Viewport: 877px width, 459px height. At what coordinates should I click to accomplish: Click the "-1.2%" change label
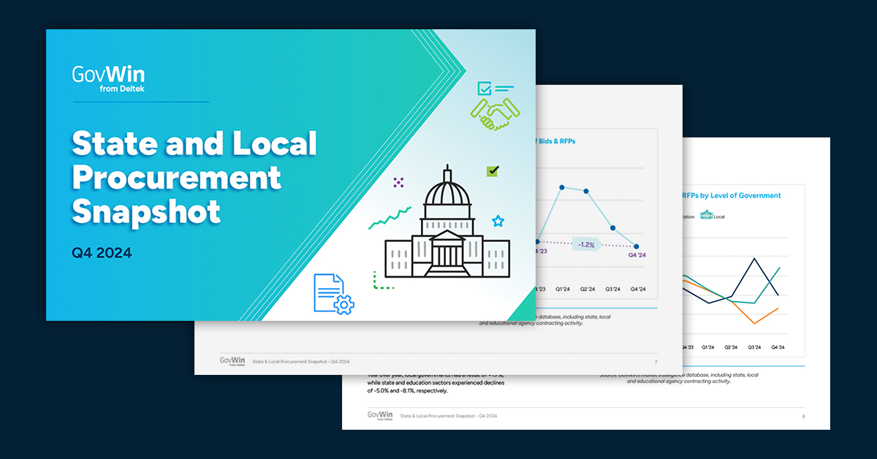tap(585, 244)
